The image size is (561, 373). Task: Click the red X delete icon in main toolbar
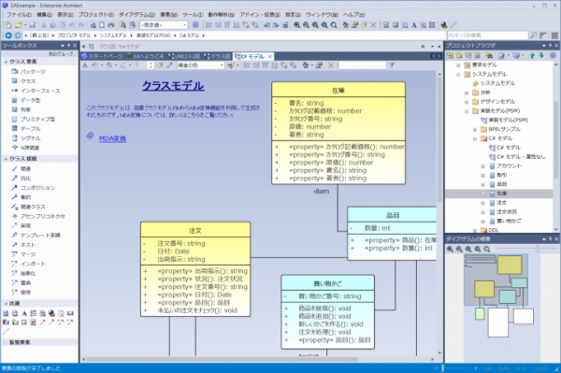tap(373, 25)
